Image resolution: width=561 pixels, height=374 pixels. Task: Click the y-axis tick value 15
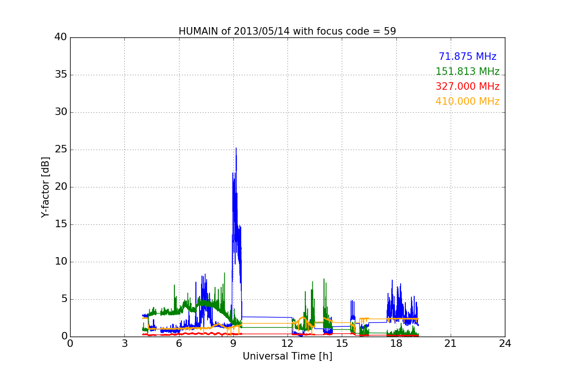61,224
